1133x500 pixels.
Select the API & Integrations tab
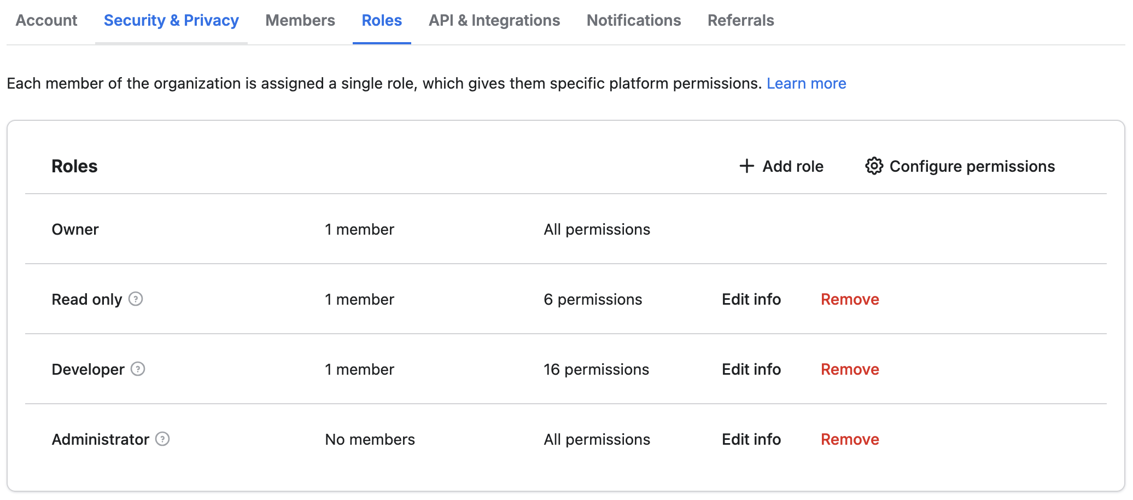(x=494, y=20)
